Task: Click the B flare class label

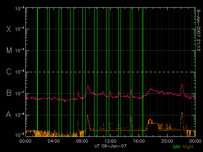Action: coord(9,93)
